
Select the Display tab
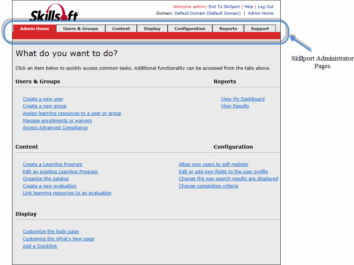[x=152, y=28]
